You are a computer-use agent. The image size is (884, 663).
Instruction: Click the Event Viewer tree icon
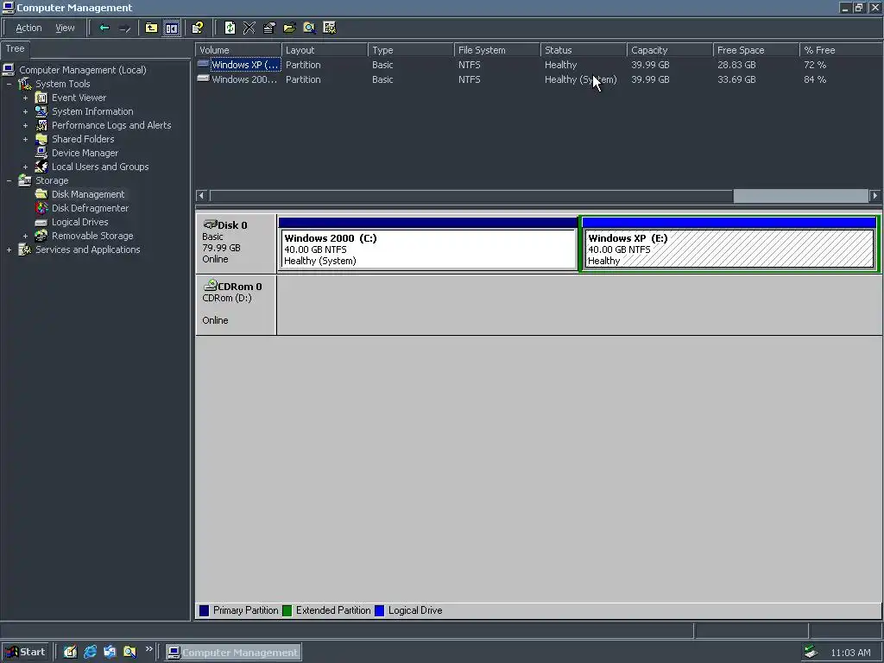pos(41,98)
